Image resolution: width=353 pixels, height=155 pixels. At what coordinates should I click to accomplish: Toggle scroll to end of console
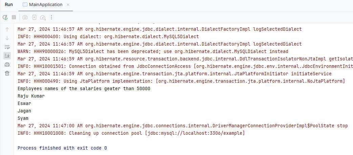pyautogui.click(x=7, y=56)
